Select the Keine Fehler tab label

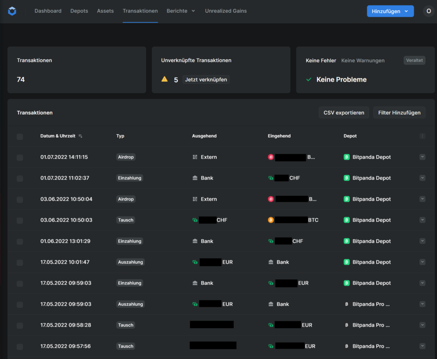tap(321, 60)
